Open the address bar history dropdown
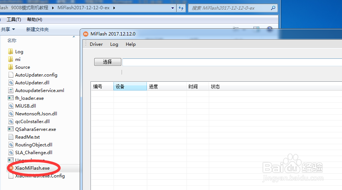The image size is (342, 190). point(172,8)
